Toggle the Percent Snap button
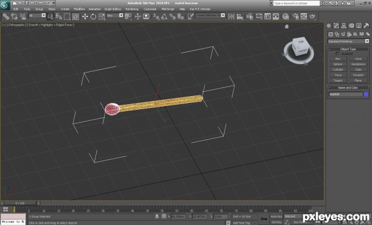Viewport: 372px width, 225px height. 172,16
